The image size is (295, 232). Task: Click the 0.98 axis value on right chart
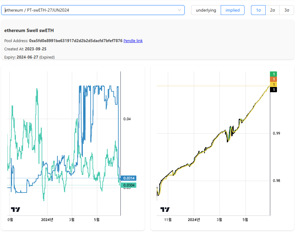(276, 181)
